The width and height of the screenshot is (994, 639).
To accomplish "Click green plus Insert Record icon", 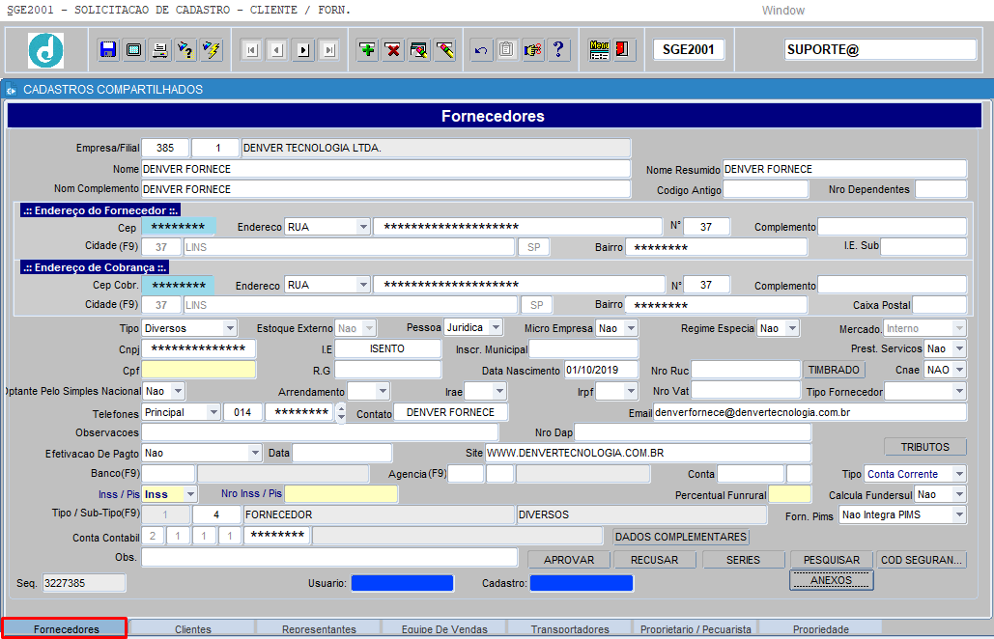I will (367, 49).
